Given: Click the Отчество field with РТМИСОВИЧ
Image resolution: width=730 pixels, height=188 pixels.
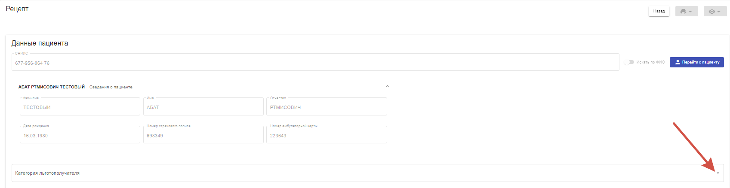Looking at the screenshot, I should pos(327,106).
